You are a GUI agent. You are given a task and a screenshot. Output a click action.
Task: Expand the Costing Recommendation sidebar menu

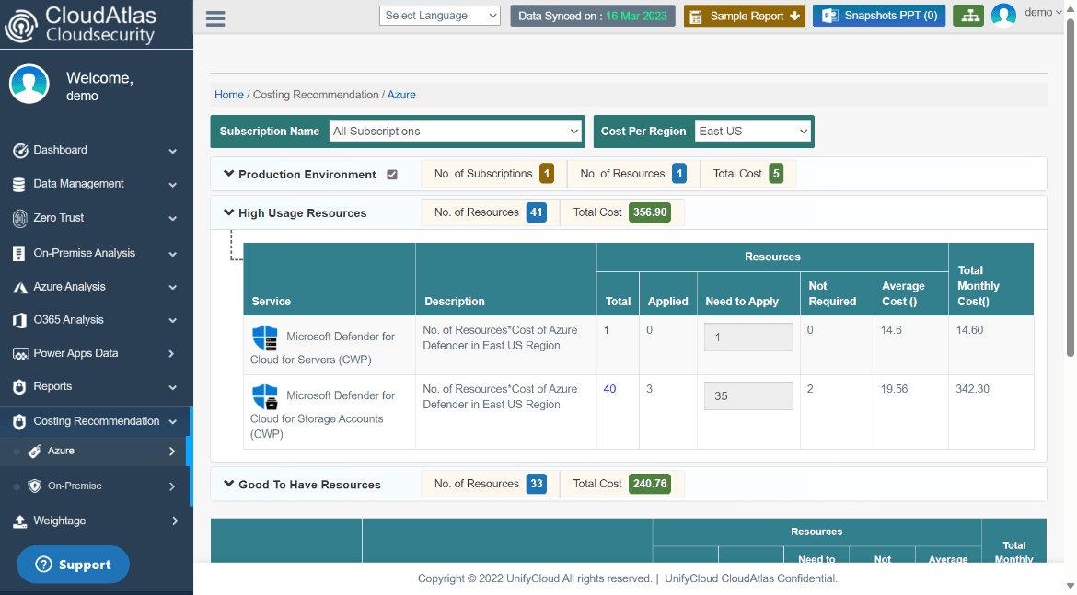(x=96, y=421)
